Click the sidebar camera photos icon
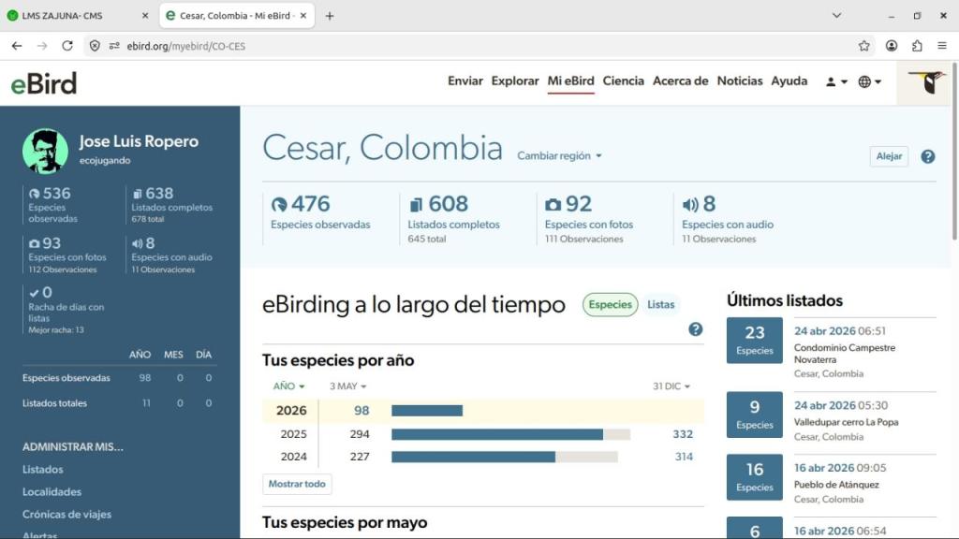This screenshot has height=539, width=959. pyautogui.click(x=35, y=243)
